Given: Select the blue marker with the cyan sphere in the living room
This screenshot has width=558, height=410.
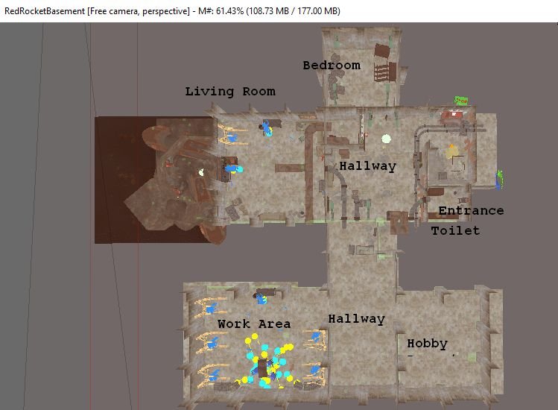Looking at the screenshot, I should point(234,168).
